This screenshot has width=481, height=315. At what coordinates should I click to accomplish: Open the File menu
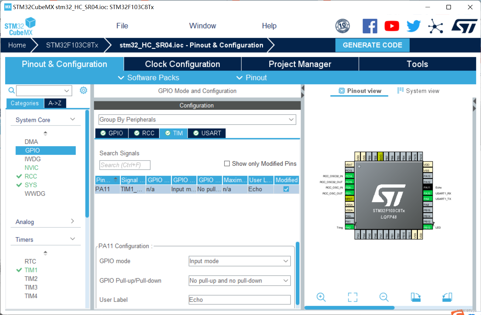(122, 26)
